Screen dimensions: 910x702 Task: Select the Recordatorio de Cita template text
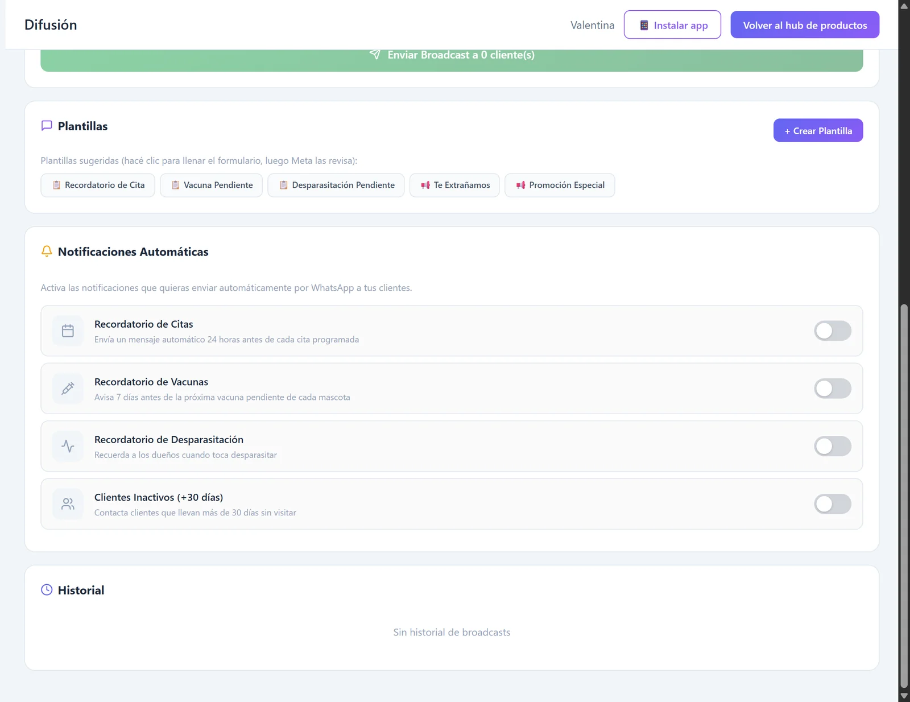(105, 185)
